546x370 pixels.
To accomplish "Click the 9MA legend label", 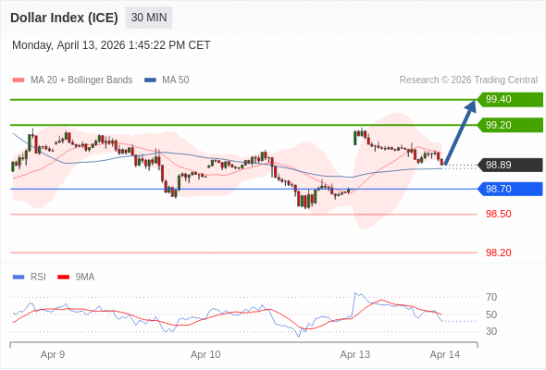I will coord(85,277).
